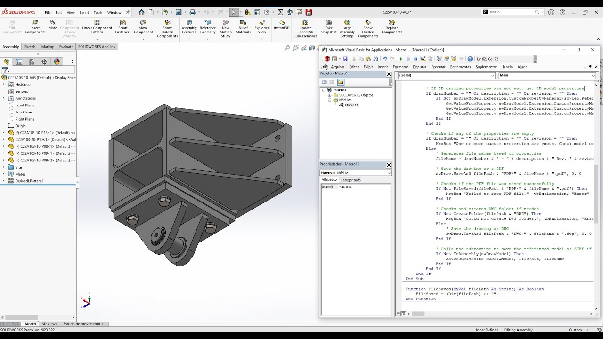Click Smart Fasteners tool
Viewport: 603px width, 339px height.
pyautogui.click(x=123, y=27)
